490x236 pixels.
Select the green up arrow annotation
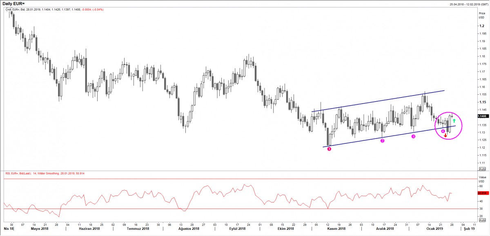pos(454,121)
